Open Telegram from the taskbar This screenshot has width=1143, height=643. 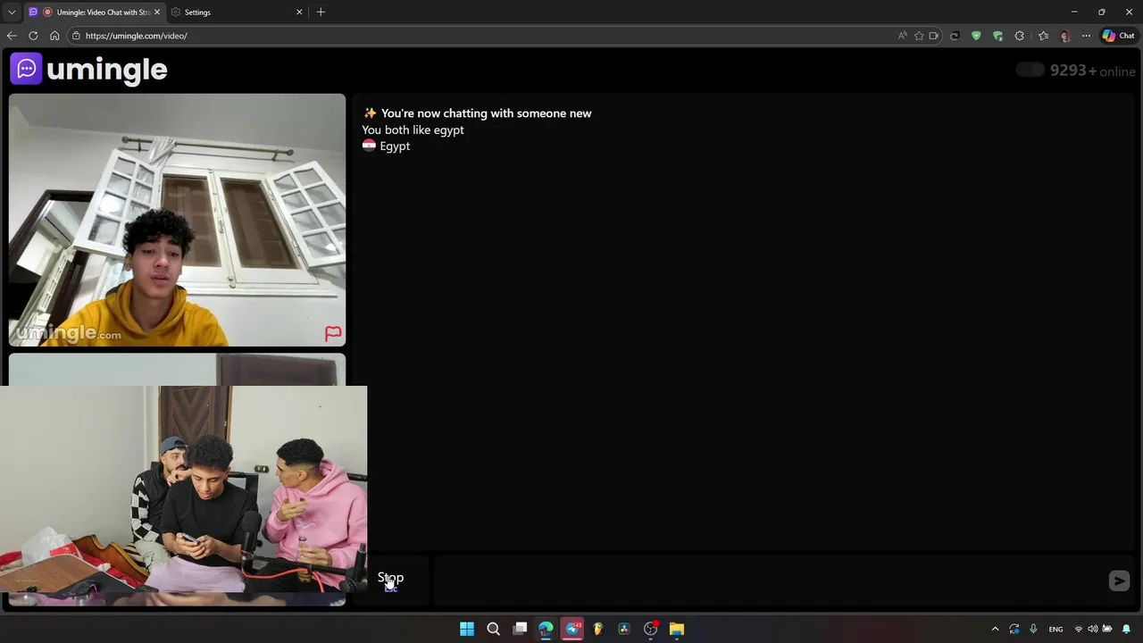(572, 629)
